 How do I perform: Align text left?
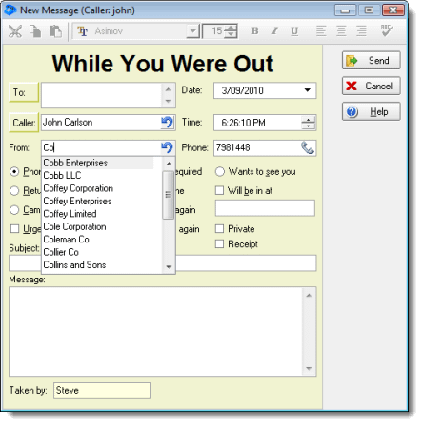point(321,31)
